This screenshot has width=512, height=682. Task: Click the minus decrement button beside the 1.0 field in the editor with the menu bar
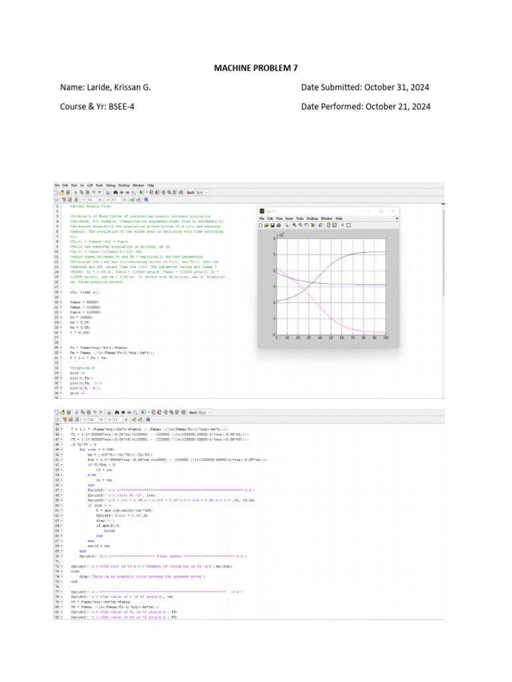[x=84, y=200]
